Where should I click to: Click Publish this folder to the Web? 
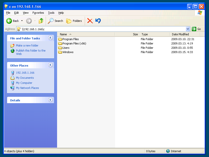[x=31, y=52]
